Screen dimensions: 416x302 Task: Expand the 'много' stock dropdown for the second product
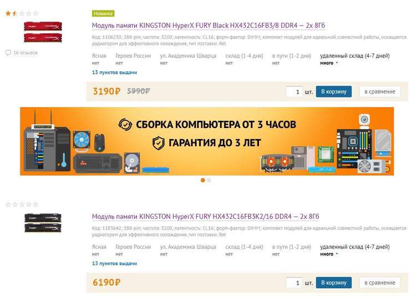[x=329, y=254]
